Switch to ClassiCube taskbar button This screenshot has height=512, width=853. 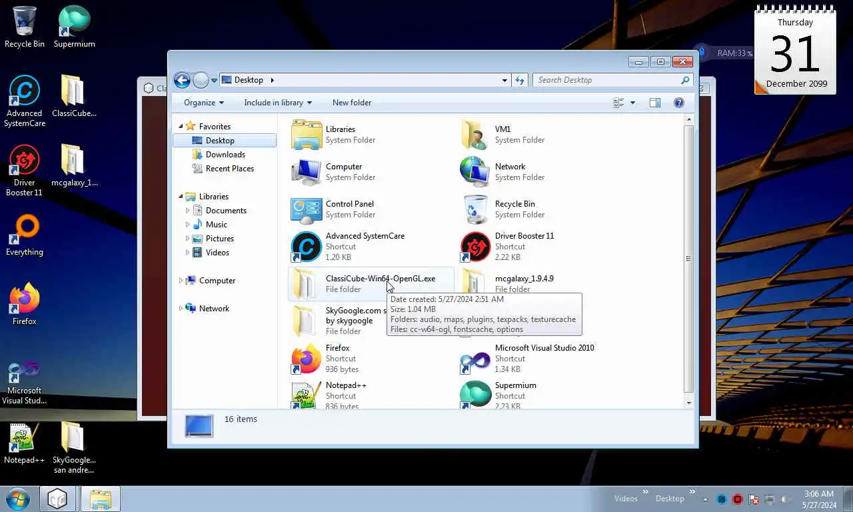[x=57, y=499]
